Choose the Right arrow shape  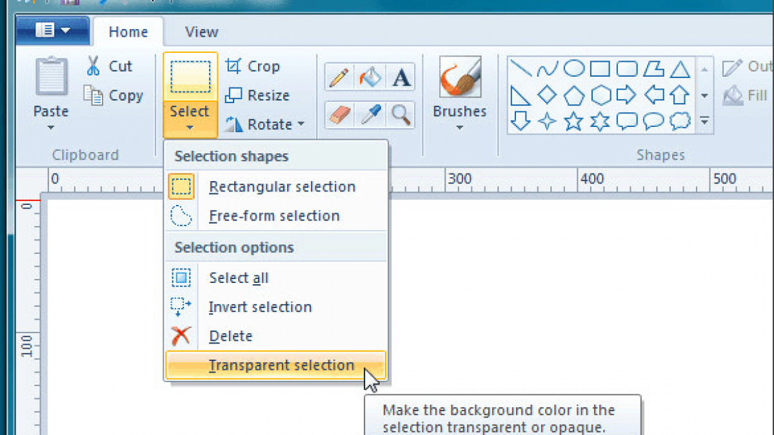point(627,95)
